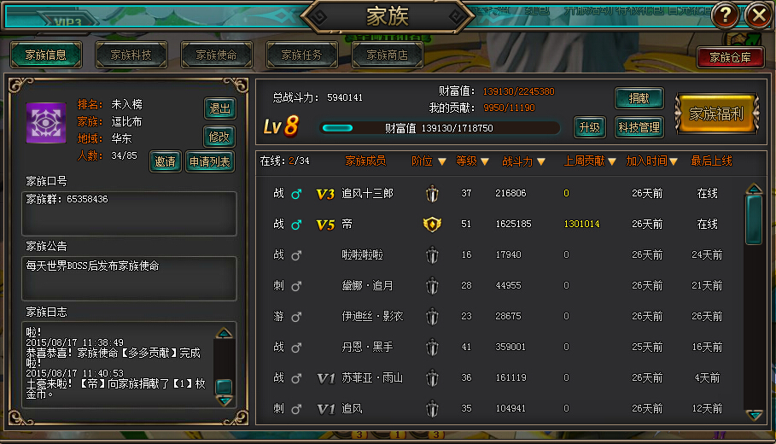Viewport: 776px width, 444px height.
Task: Click V5 VIP icon beside 帝
Action: [x=325, y=225]
